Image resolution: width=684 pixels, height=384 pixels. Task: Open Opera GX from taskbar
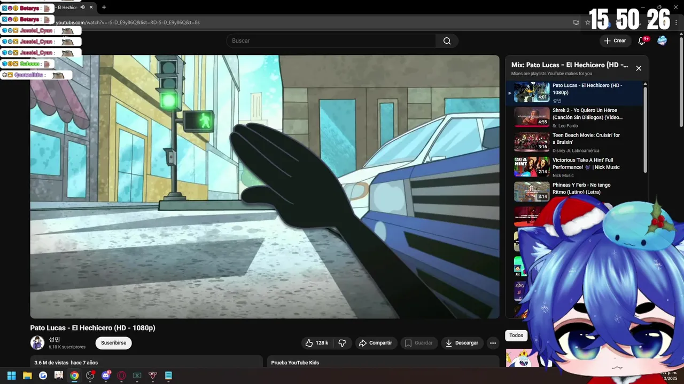pyautogui.click(x=121, y=375)
